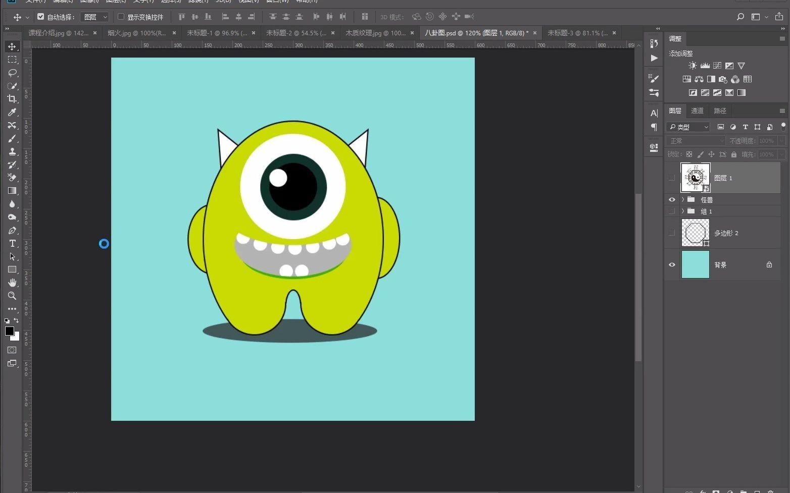This screenshot has height=493, width=790.
Task: Expand the 怪兽 layer group
Action: [683, 199]
